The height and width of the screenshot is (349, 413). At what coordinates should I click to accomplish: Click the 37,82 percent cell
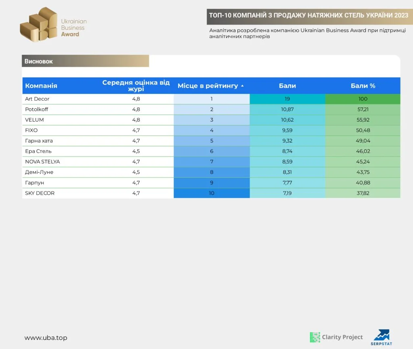pyautogui.click(x=363, y=193)
